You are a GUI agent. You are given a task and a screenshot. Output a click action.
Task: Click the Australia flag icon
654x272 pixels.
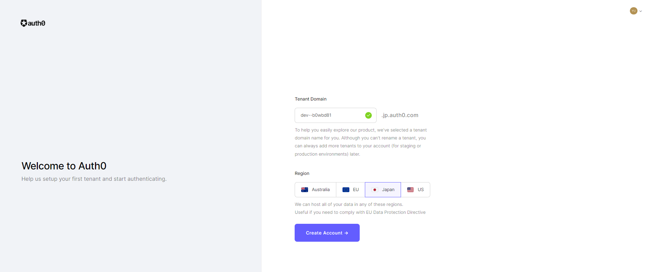pyautogui.click(x=305, y=190)
